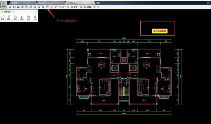The height and width of the screenshot is (124, 211).
Task: Undo the last action
Action: pyautogui.click(x=59, y=7)
